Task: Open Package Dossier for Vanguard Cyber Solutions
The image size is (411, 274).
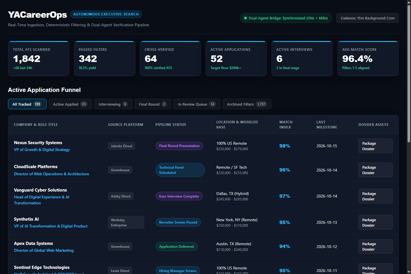Action: point(375,196)
